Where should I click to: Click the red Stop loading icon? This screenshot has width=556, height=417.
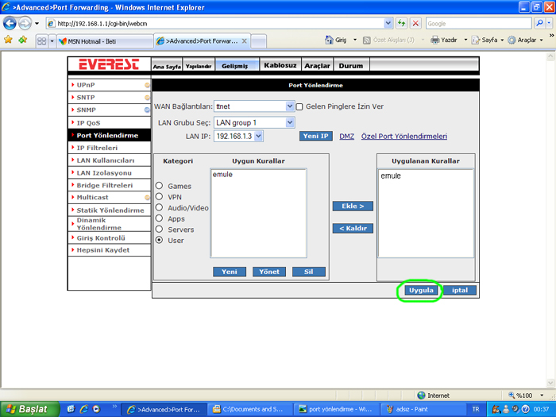click(415, 23)
